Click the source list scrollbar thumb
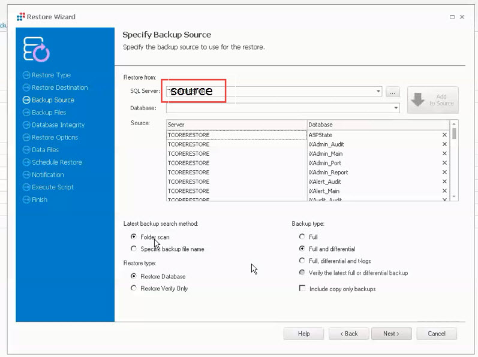Screen dimensions: 478x357 (x=454, y=134)
